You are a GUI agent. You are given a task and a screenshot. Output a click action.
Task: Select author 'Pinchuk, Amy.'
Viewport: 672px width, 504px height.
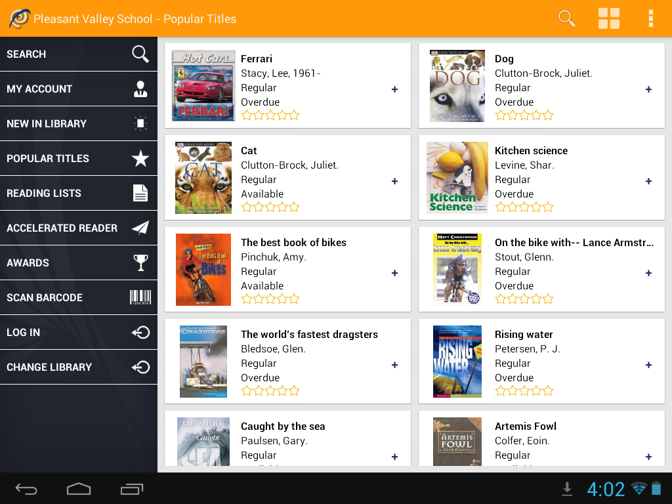tap(274, 257)
